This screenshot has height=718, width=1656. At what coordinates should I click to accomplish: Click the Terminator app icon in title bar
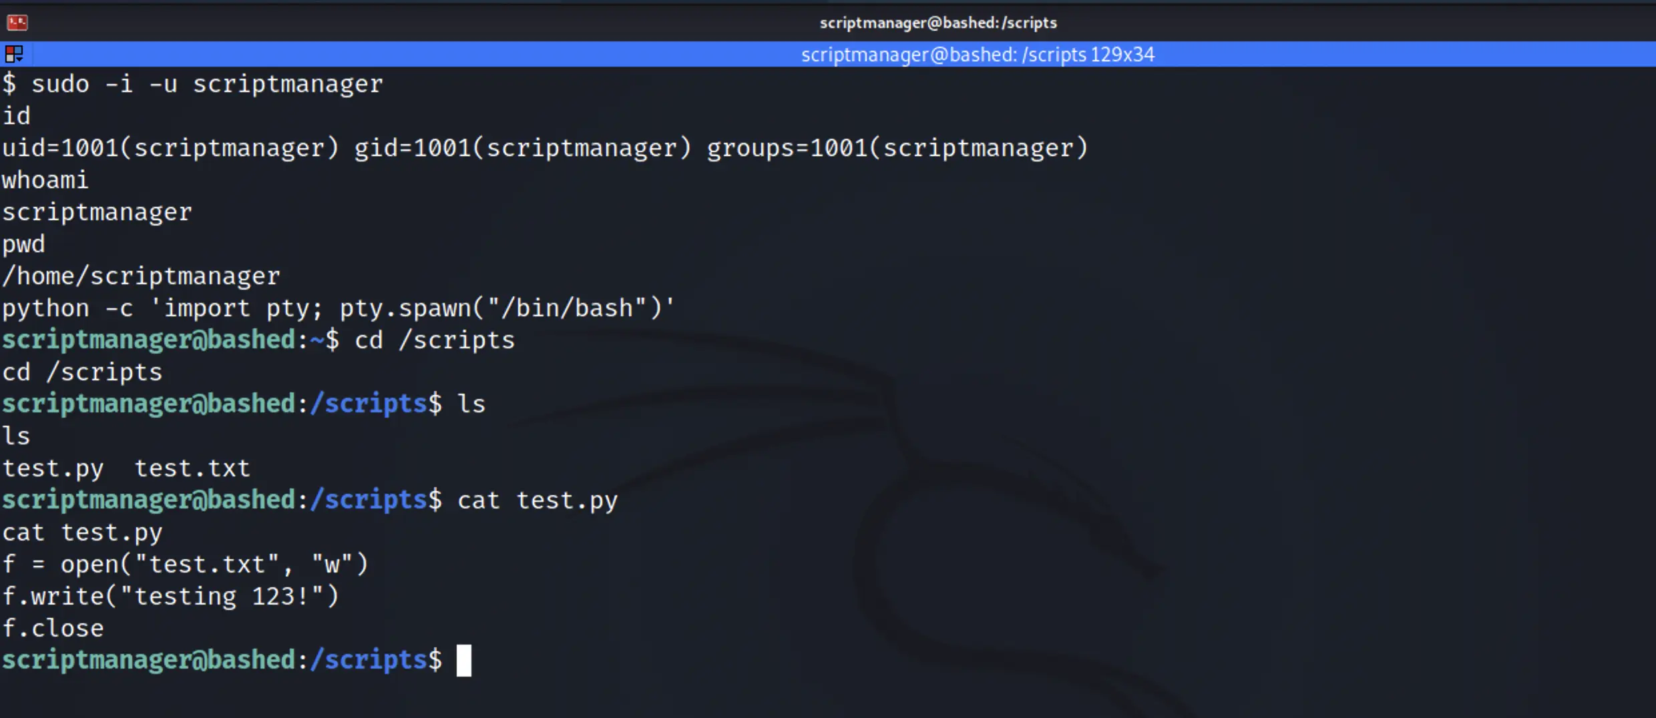(x=17, y=23)
